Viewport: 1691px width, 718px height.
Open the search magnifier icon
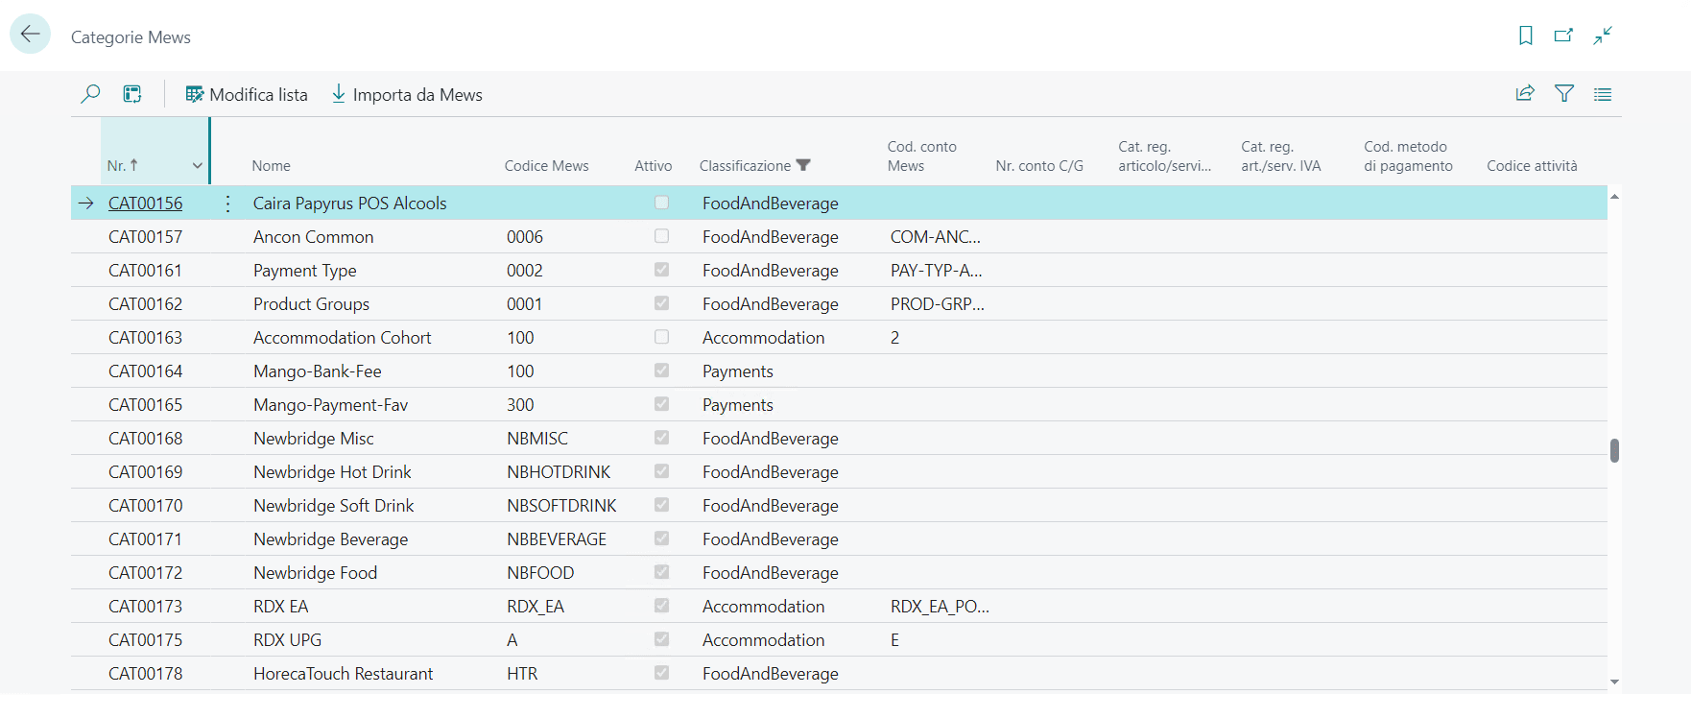point(90,94)
